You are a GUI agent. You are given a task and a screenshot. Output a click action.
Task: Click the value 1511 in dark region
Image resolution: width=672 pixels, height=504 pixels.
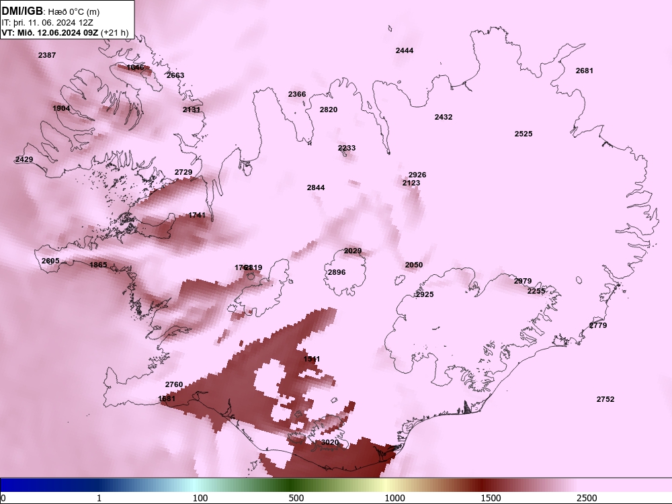(312, 359)
